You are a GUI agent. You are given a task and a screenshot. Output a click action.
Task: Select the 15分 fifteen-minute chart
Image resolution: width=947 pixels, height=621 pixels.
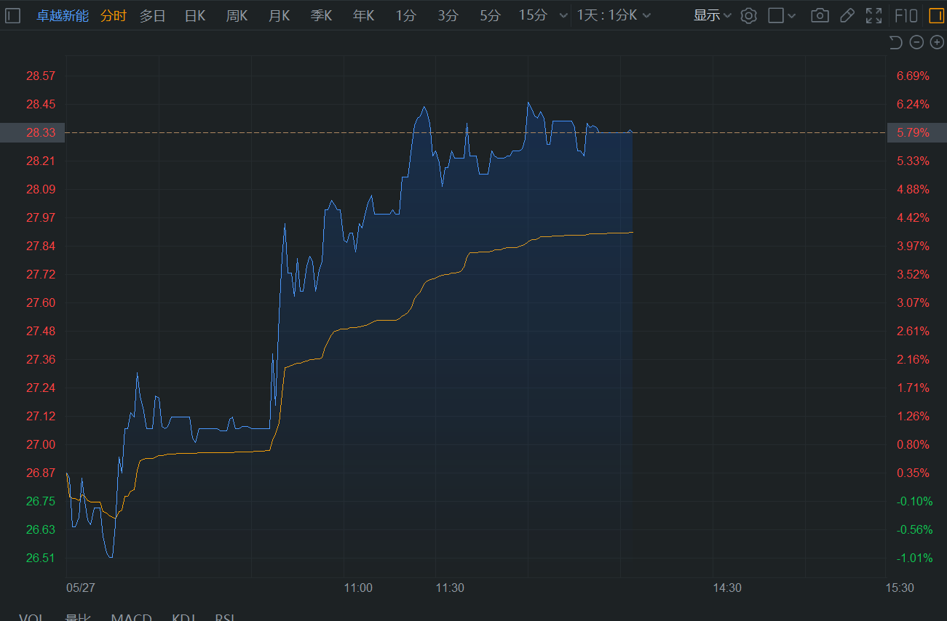[533, 15]
